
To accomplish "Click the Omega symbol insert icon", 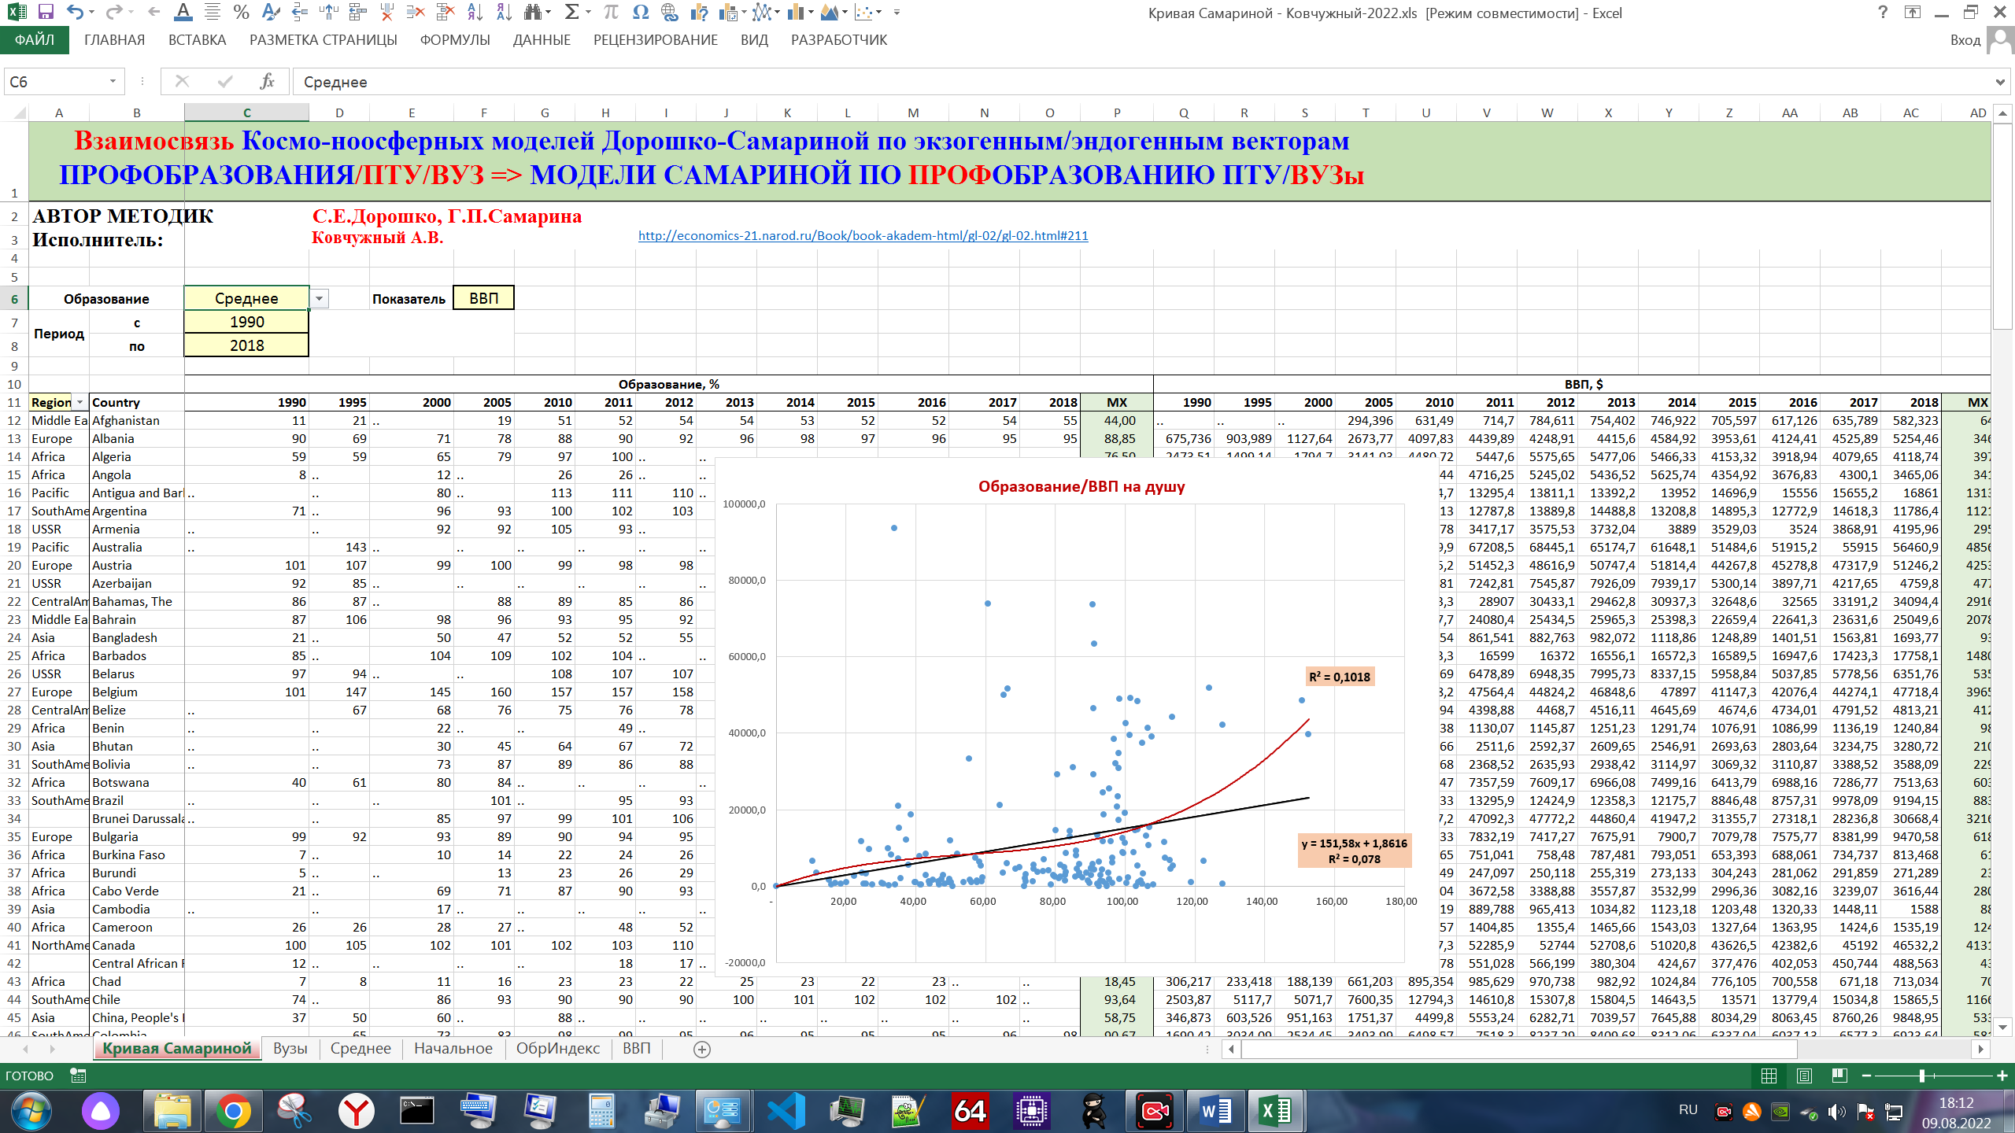I will (x=640, y=12).
